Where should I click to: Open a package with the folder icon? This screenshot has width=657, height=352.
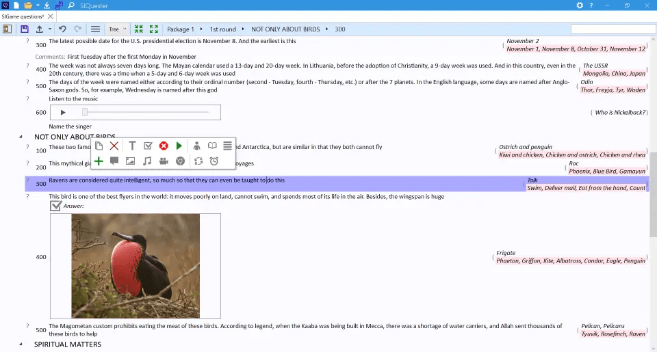click(x=28, y=5)
